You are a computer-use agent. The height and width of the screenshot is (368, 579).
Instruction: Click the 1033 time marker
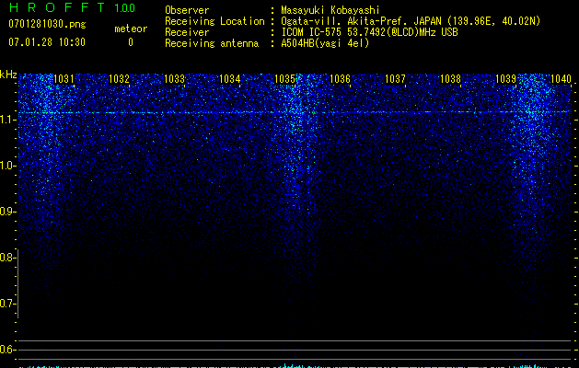[174, 79]
